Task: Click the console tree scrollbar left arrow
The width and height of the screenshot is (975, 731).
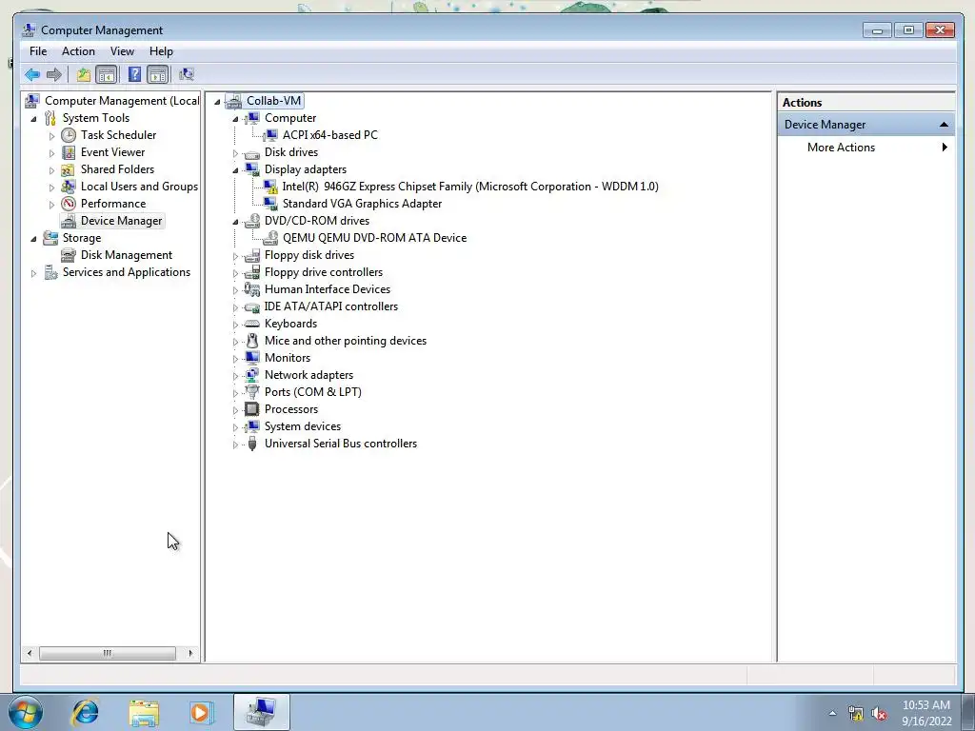Action: pyautogui.click(x=30, y=653)
